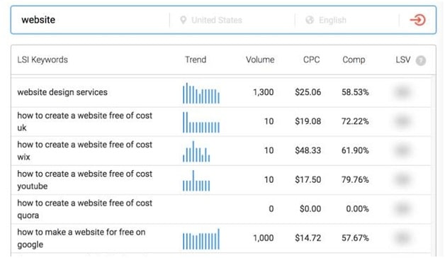Click the Trend column header

pyautogui.click(x=196, y=60)
